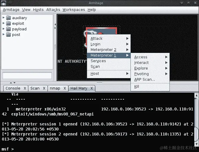The height and width of the screenshot is (152, 199).
Task: Open the Pivoting submenu arrow
Action: [167, 74]
